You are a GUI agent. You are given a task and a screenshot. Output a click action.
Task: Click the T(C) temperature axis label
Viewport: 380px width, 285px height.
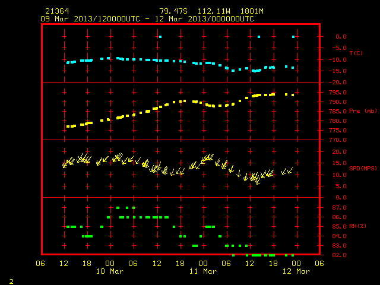click(x=356, y=53)
